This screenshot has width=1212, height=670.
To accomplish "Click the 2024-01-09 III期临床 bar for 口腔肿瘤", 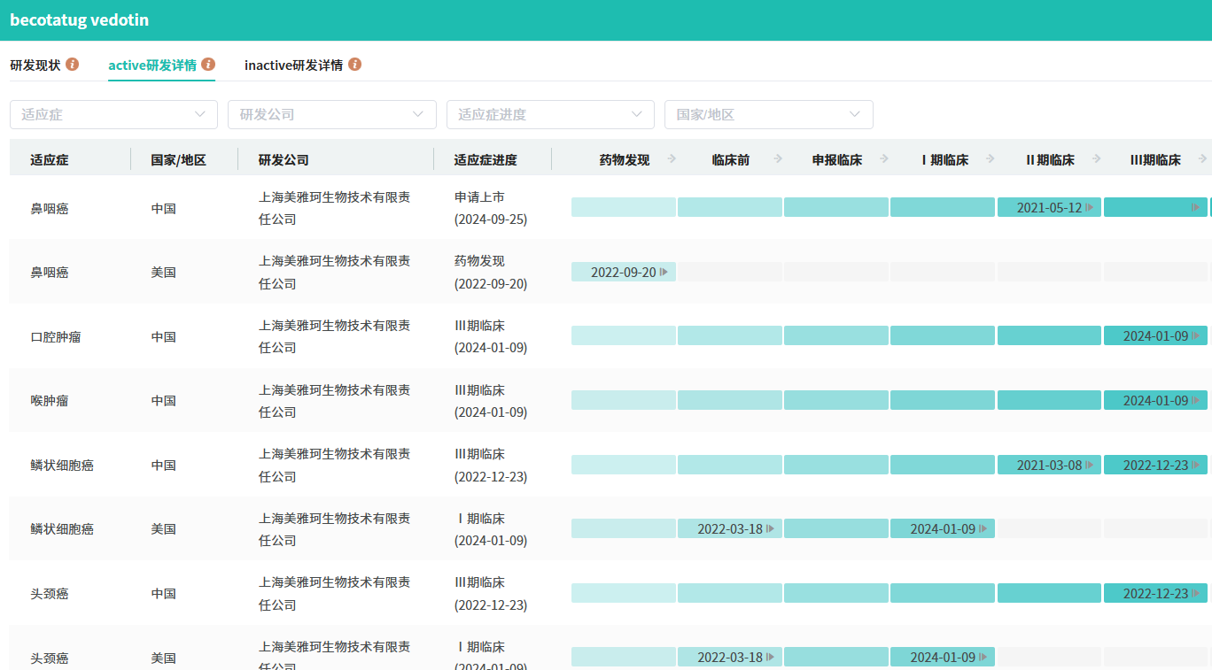I will pos(1155,336).
